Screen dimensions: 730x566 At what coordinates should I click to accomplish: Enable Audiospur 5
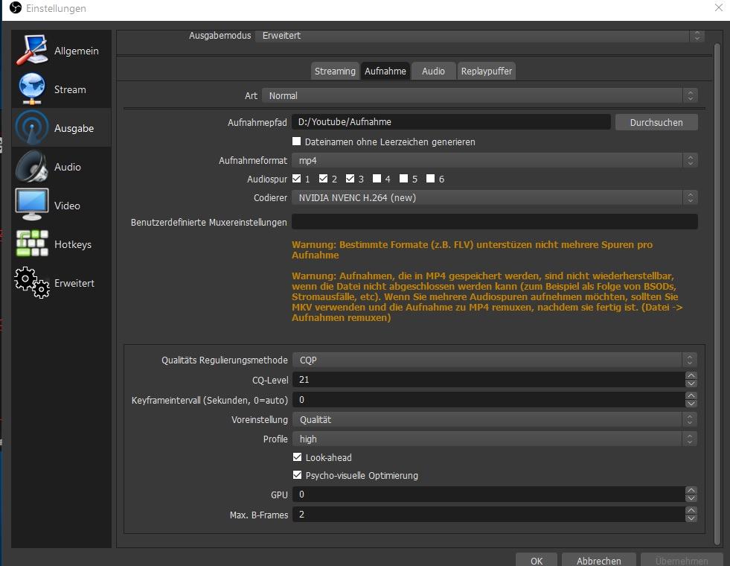tap(403, 179)
